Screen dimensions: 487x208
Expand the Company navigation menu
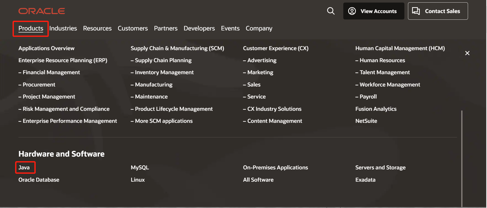coord(259,28)
